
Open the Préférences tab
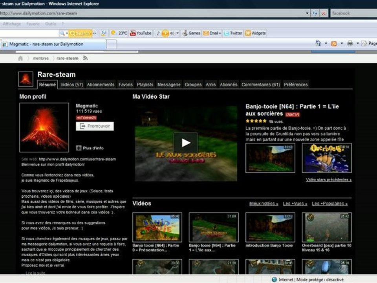coord(295,85)
